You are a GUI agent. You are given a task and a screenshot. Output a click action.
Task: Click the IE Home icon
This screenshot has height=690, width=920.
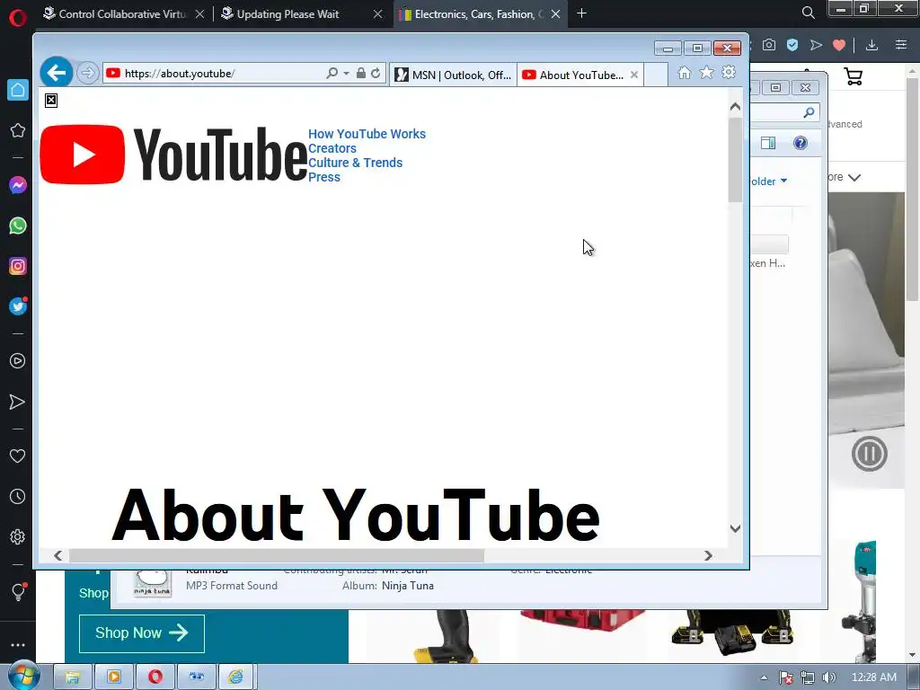684,72
